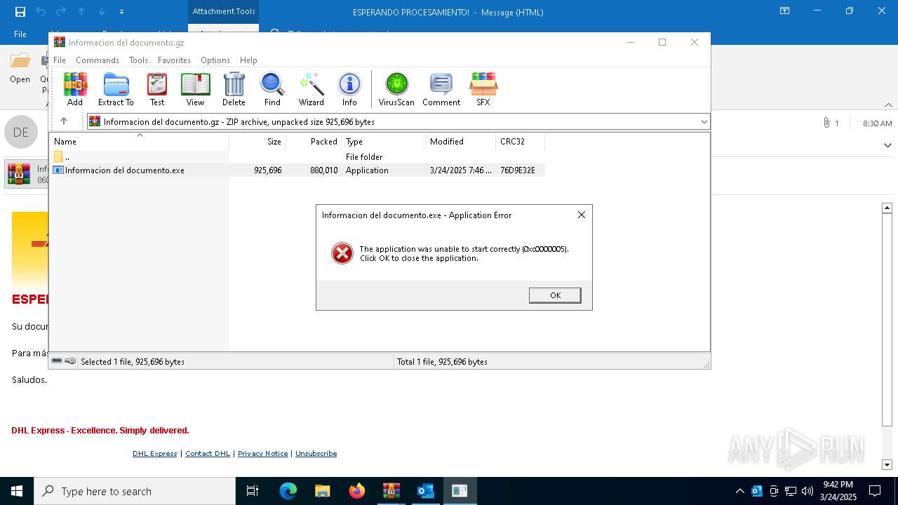This screenshot has height=505, width=898.
Task: Go up one folder level arrow
Action: pyautogui.click(x=64, y=121)
